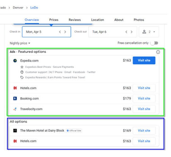Screen dimensions: 171x157
Task: Visit site for Booking.com
Action: click(144, 98)
